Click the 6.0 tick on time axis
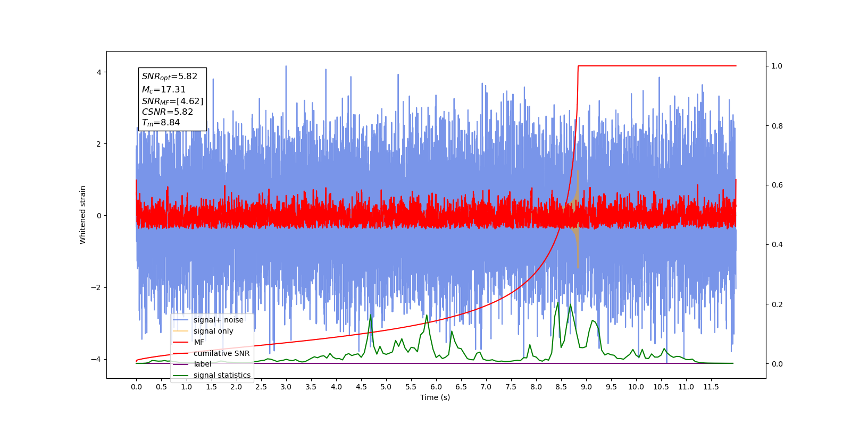This screenshot has width=851, height=425. point(436,387)
